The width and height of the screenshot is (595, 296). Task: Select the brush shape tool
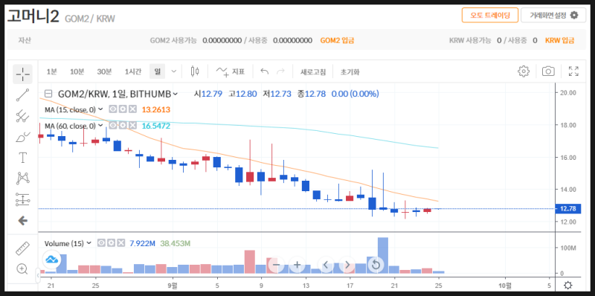click(x=23, y=137)
